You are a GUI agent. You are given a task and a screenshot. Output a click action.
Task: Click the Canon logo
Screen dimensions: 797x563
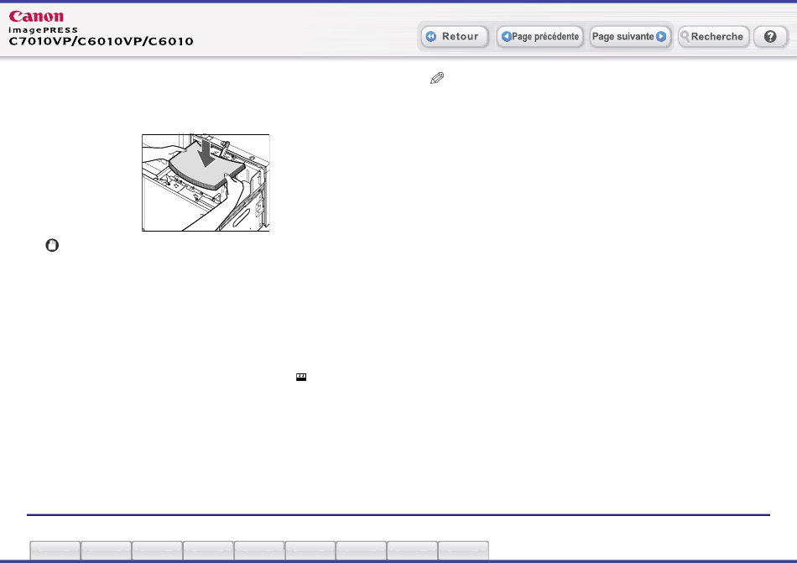[36, 16]
